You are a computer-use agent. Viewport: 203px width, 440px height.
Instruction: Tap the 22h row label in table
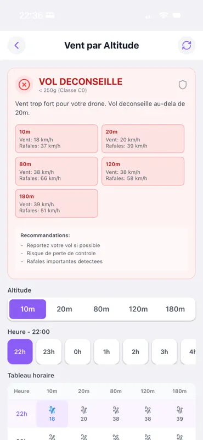click(21, 414)
